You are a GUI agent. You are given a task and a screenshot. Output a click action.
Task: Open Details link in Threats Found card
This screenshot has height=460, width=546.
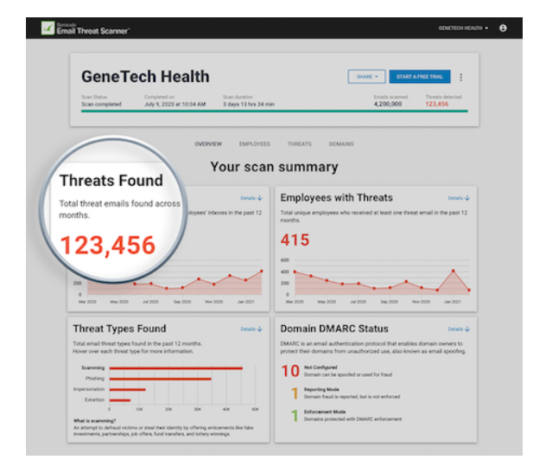click(251, 198)
